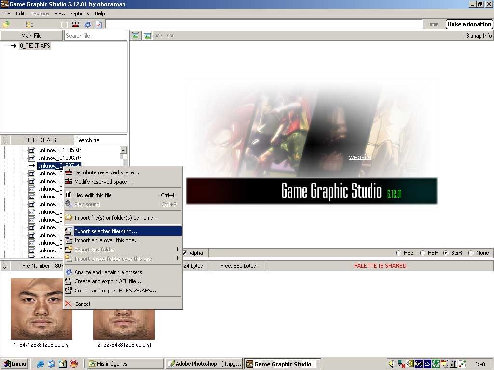Follow the website link on the splash image
This screenshot has width=494, height=370.
click(x=360, y=157)
